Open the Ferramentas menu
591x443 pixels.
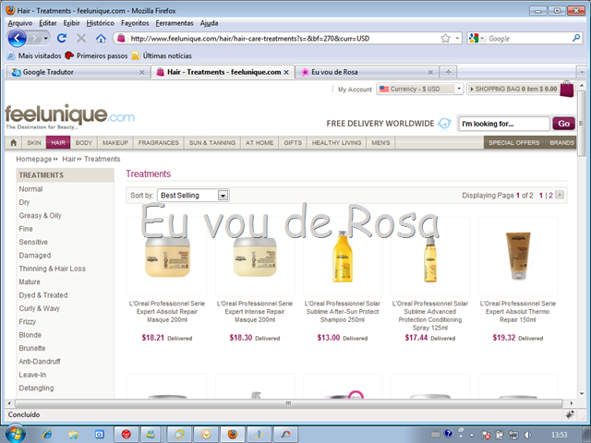point(175,23)
